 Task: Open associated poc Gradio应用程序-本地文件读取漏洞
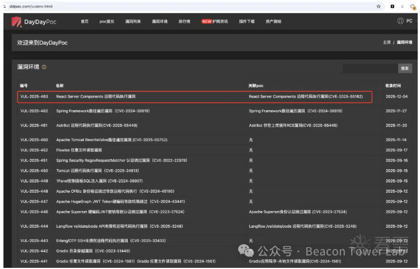[295, 261]
